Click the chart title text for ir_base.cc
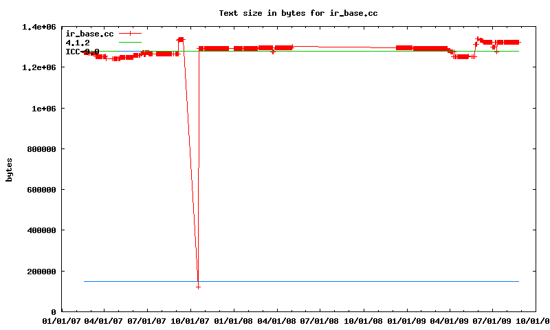This screenshot has width=550, height=330. point(298,13)
